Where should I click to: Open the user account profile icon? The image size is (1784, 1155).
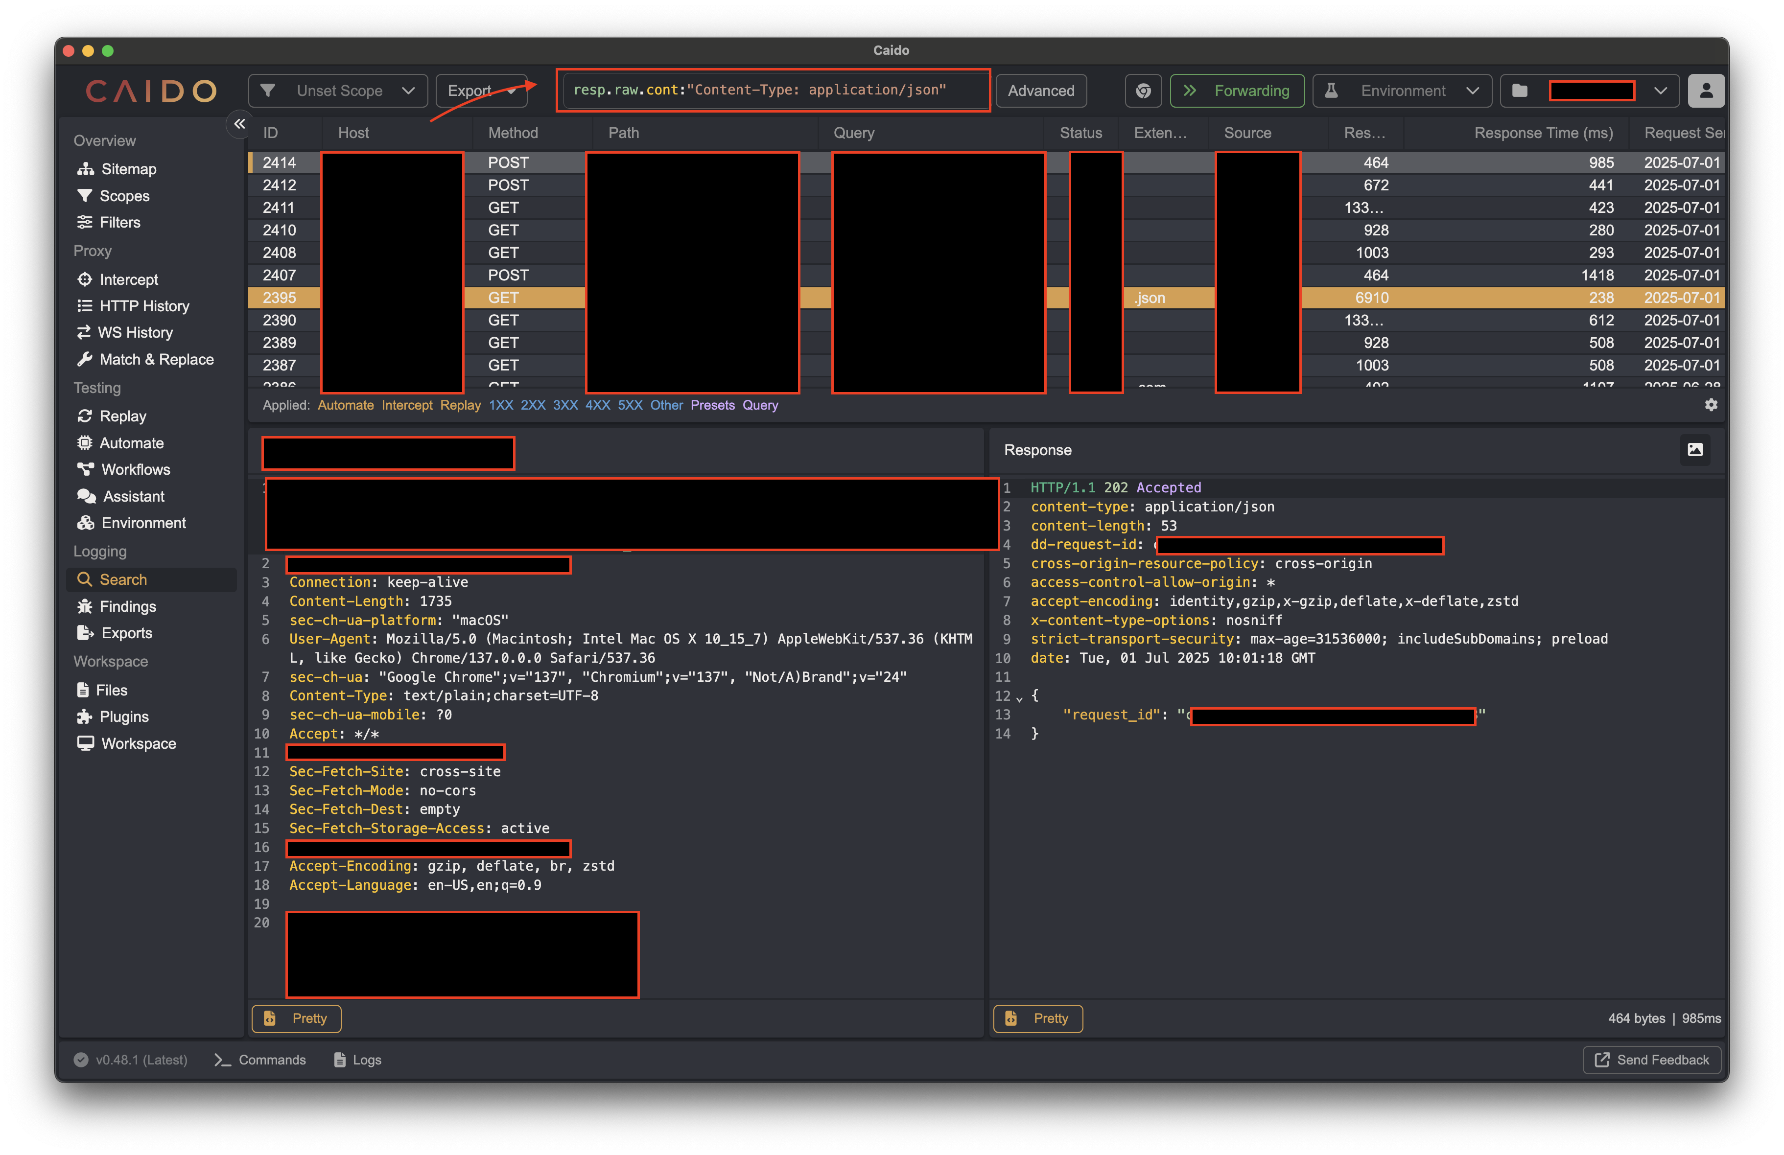tap(1706, 91)
